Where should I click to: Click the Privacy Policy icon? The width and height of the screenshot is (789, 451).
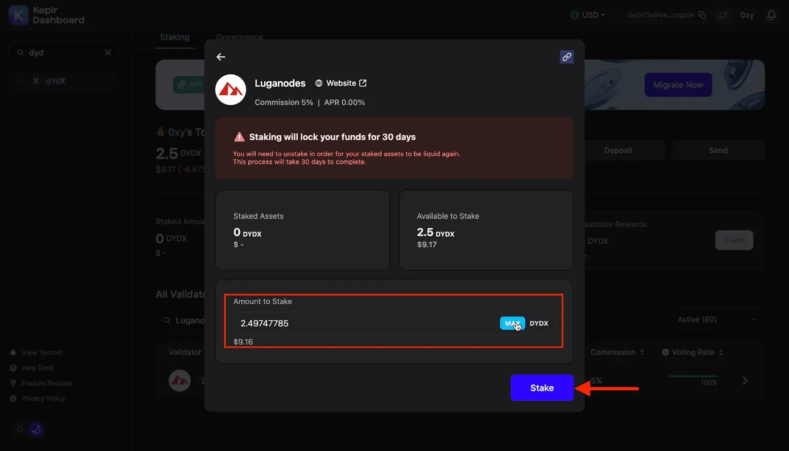[13, 398]
